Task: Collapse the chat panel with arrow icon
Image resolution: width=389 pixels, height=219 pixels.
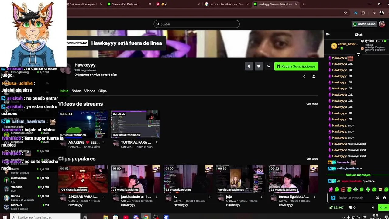Action: 328,35
